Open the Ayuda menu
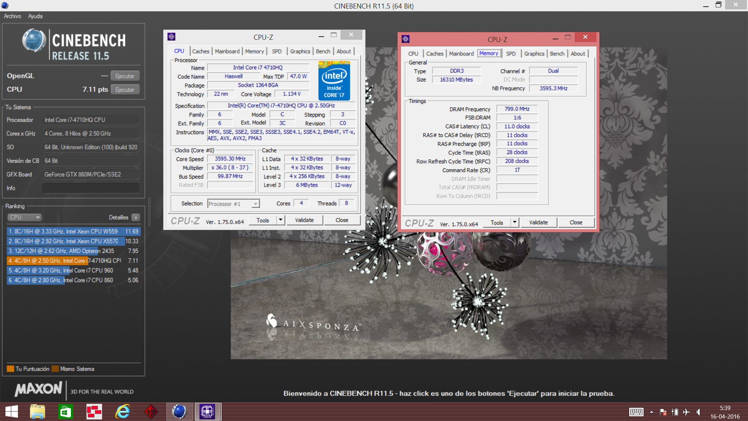 coord(35,16)
